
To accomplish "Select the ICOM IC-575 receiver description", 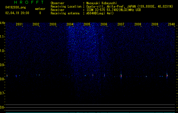I will (113, 10).
